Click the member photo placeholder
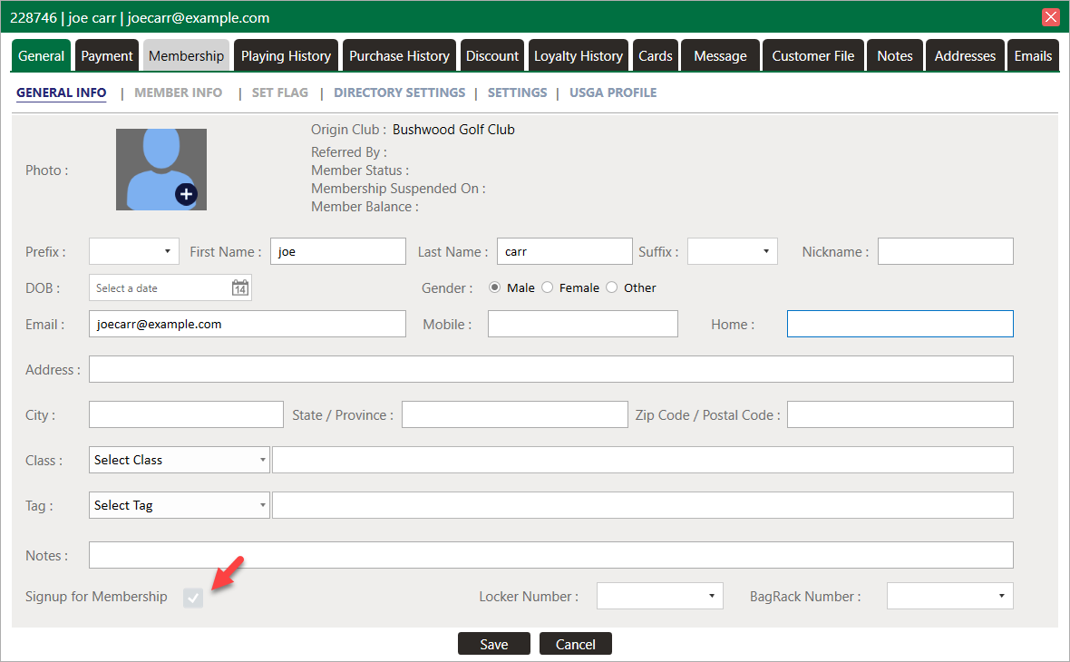Image resolution: width=1070 pixels, height=662 pixels. (x=156, y=161)
